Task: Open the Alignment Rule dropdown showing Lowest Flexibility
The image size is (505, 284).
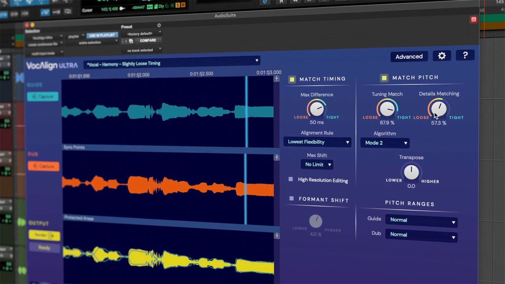Action: 317,142
